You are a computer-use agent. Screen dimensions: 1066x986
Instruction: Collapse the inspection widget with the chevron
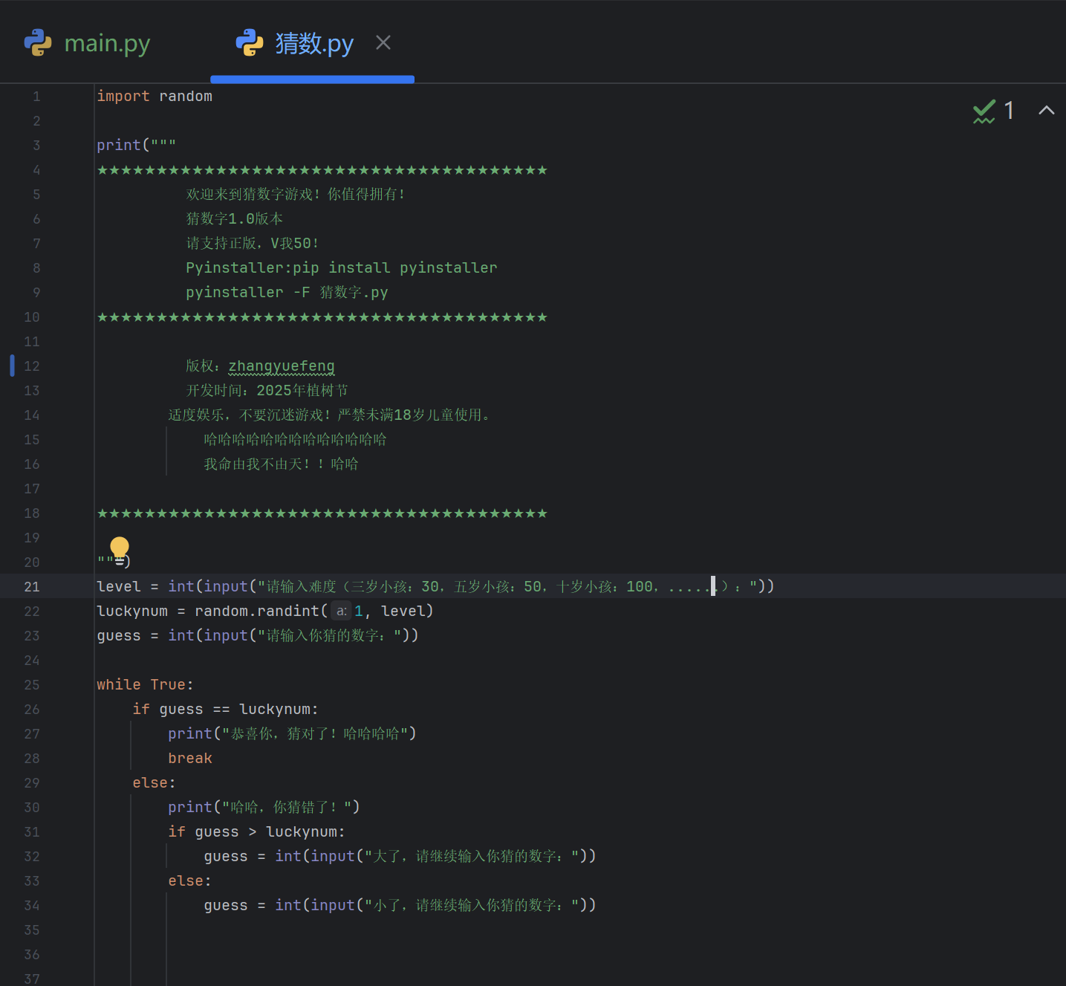pyautogui.click(x=1046, y=111)
